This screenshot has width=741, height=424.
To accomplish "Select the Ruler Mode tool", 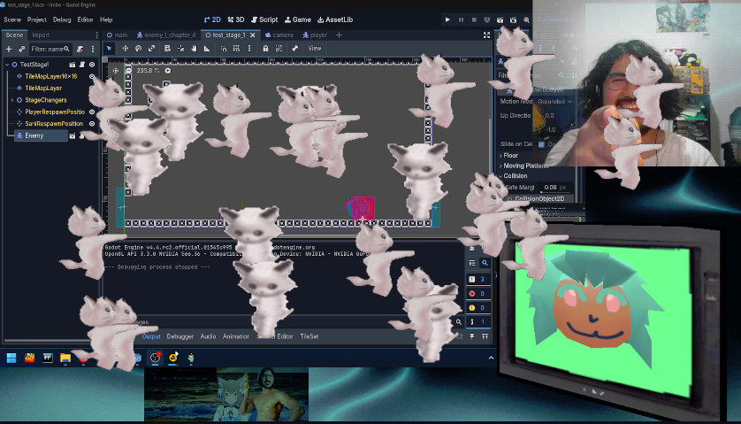I will 207,49.
